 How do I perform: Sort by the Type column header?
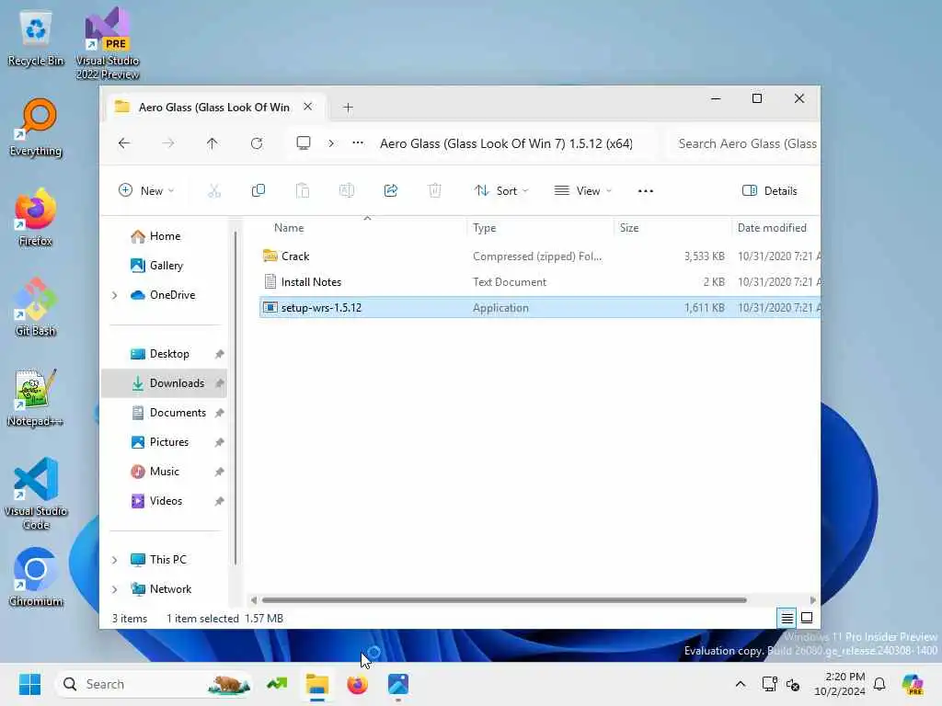(539, 228)
